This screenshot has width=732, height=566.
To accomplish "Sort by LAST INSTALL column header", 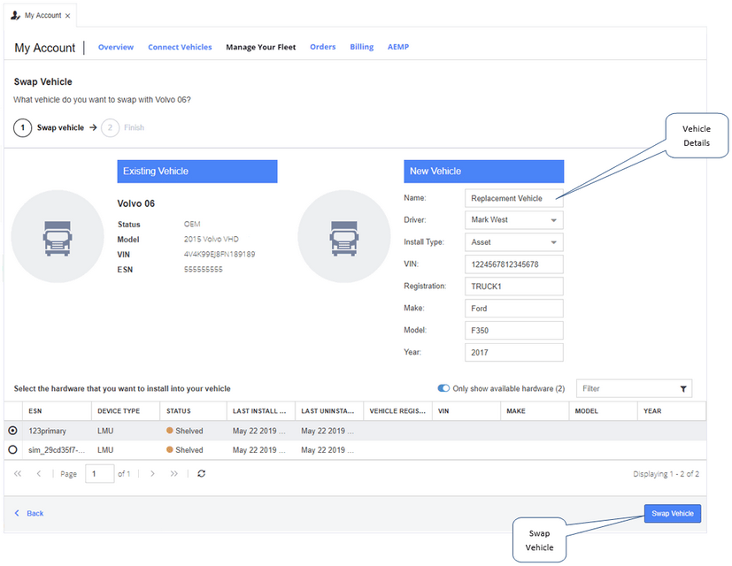I will [261, 411].
